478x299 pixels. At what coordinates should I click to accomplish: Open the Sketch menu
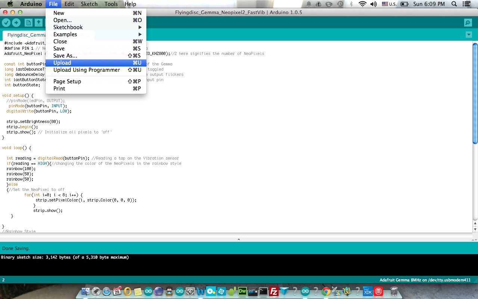coord(89,4)
